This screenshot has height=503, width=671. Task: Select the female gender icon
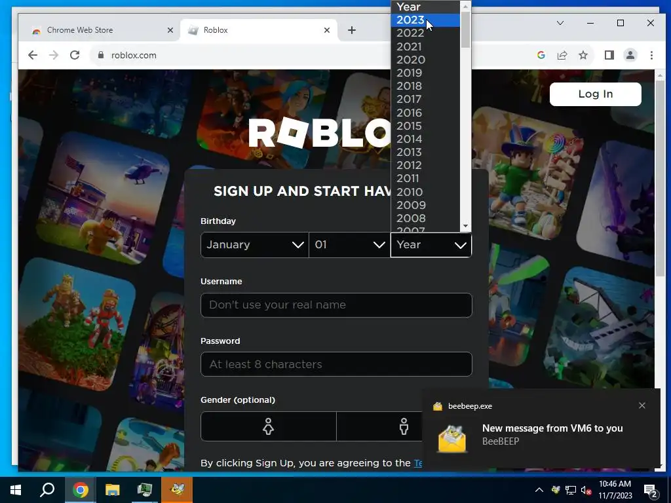(268, 426)
